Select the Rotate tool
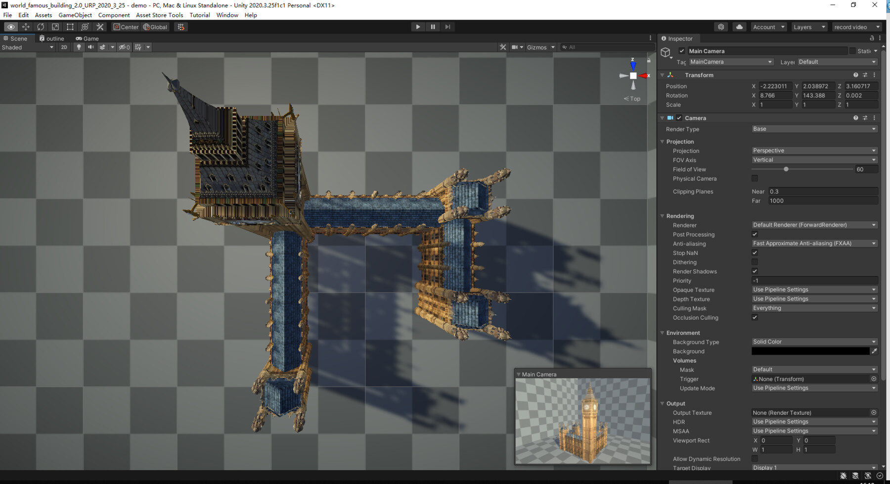 (x=41, y=27)
